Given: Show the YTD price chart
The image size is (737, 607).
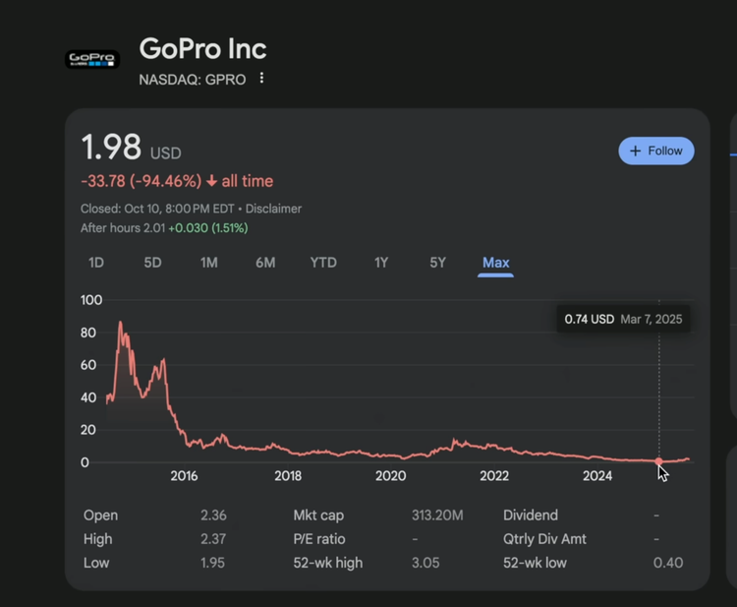Looking at the screenshot, I should pyautogui.click(x=323, y=263).
